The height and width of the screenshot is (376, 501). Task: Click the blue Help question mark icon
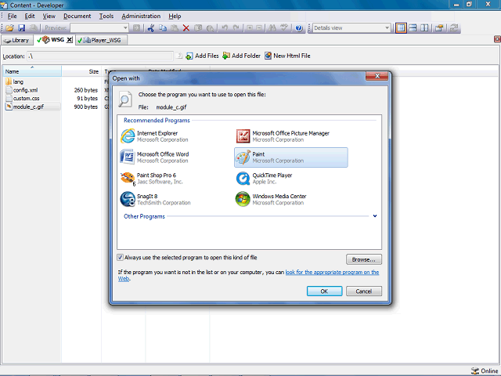[299, 28]
